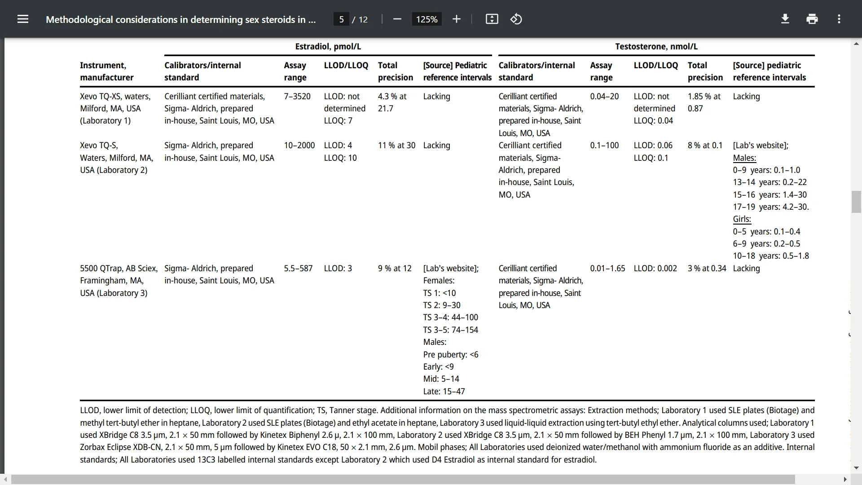Click 'Instrument, manufacturer' column header
The image size is (862, 485).
[x=107, y=71]
